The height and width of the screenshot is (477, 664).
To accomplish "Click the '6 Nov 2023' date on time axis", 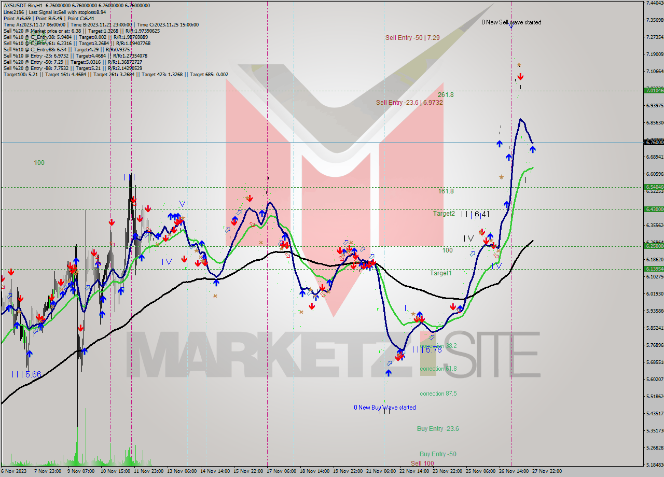I will [x=14, y=471].
